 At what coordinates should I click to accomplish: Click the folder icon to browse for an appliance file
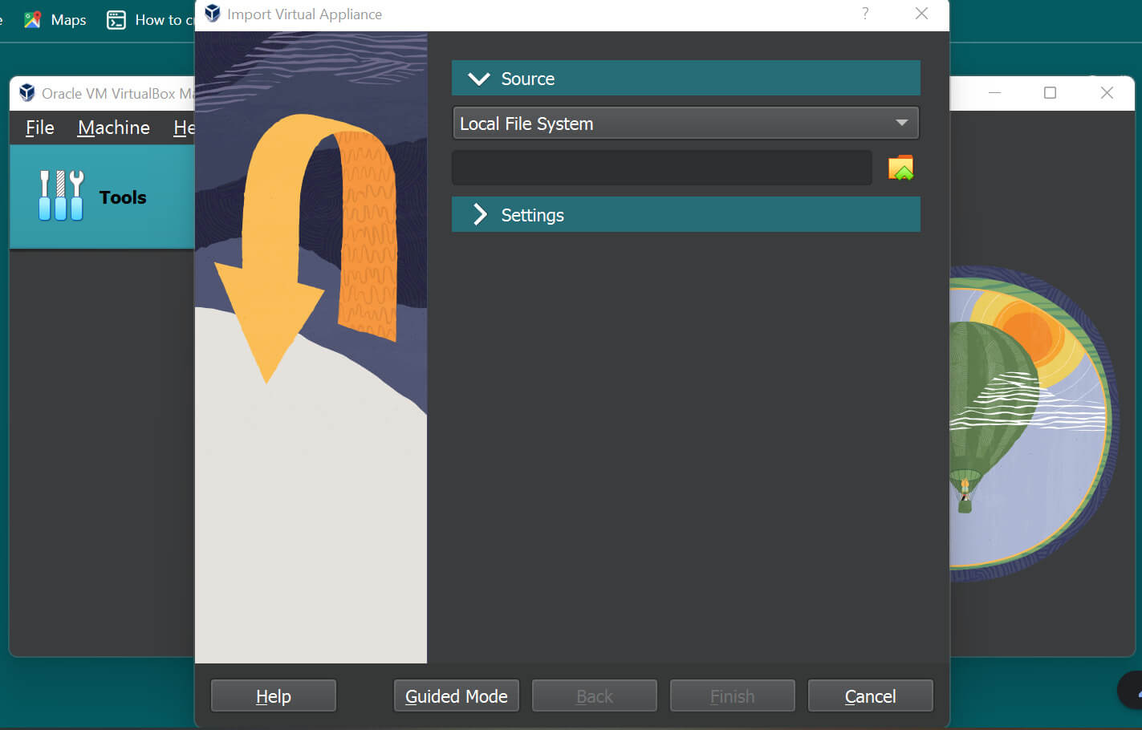(901, 167)
